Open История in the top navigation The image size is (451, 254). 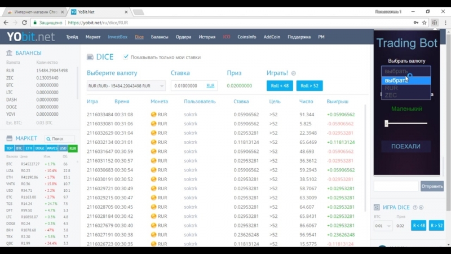(207, 37)
